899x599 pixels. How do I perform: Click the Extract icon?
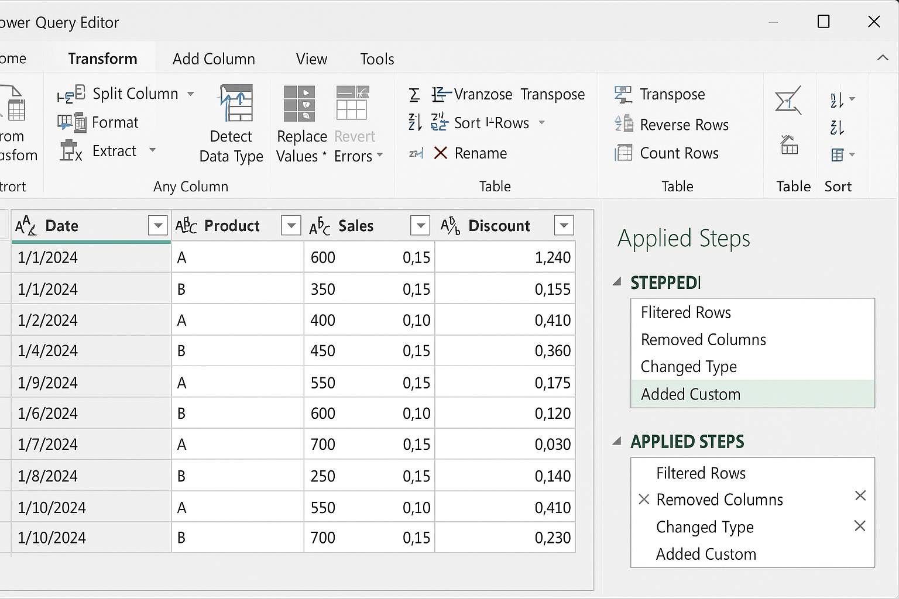pyautogui.click(x=71, y=151)
